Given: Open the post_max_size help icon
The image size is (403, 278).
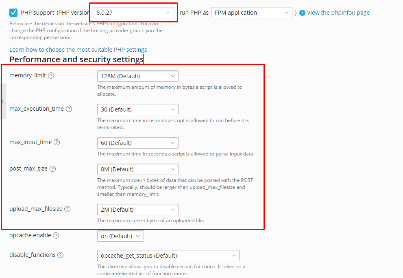Looking at the screenshot, I should 52,169.
